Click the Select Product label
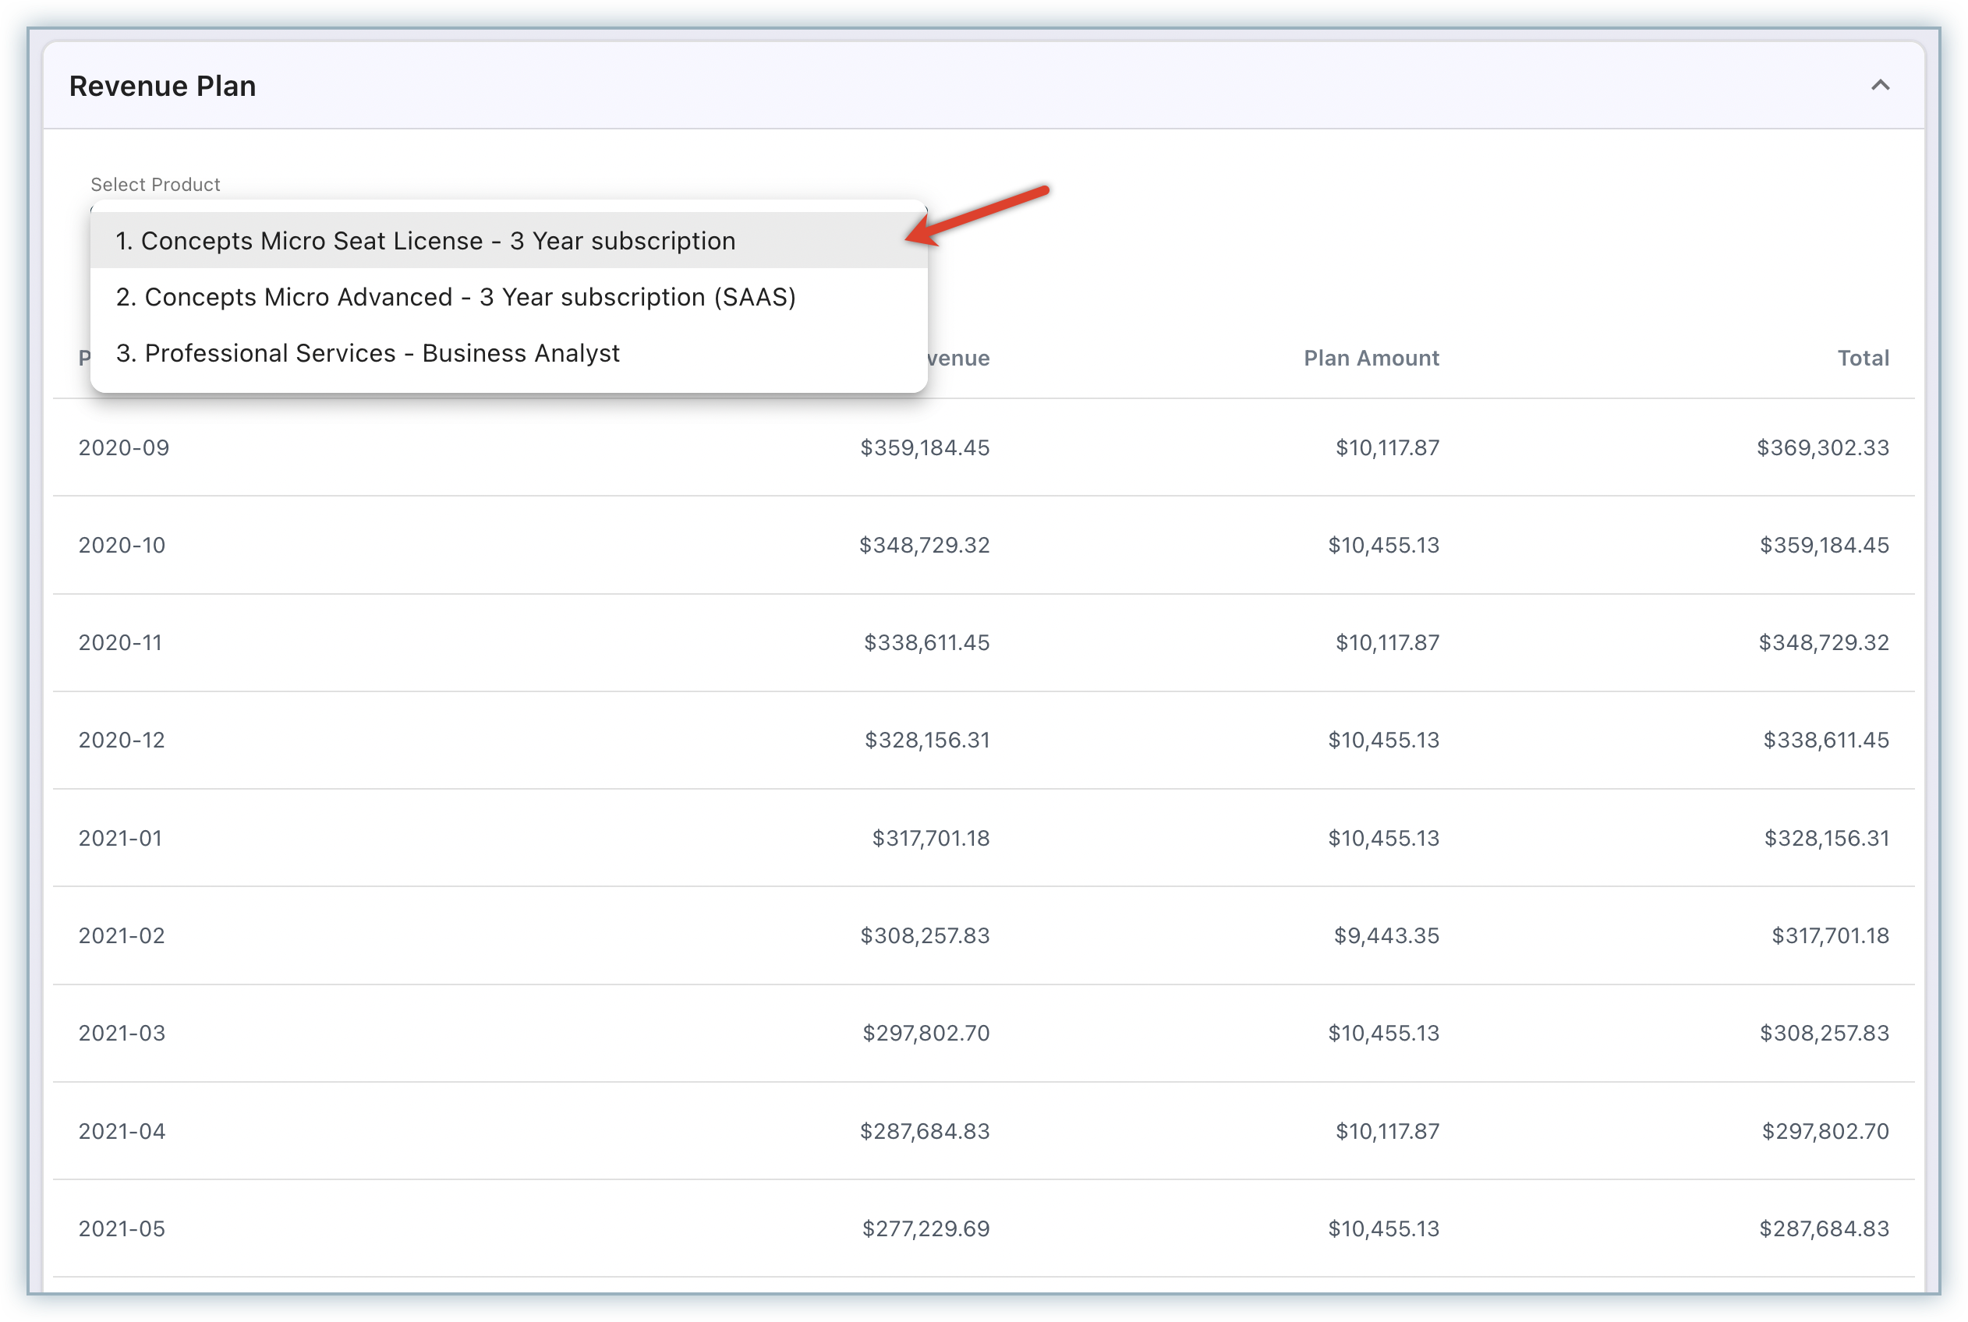 click(x=155, y=185)
